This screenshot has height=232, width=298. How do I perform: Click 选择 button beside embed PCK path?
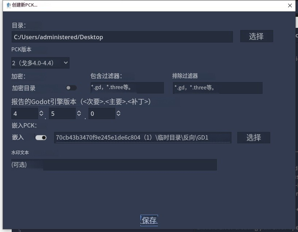(253, 137)
